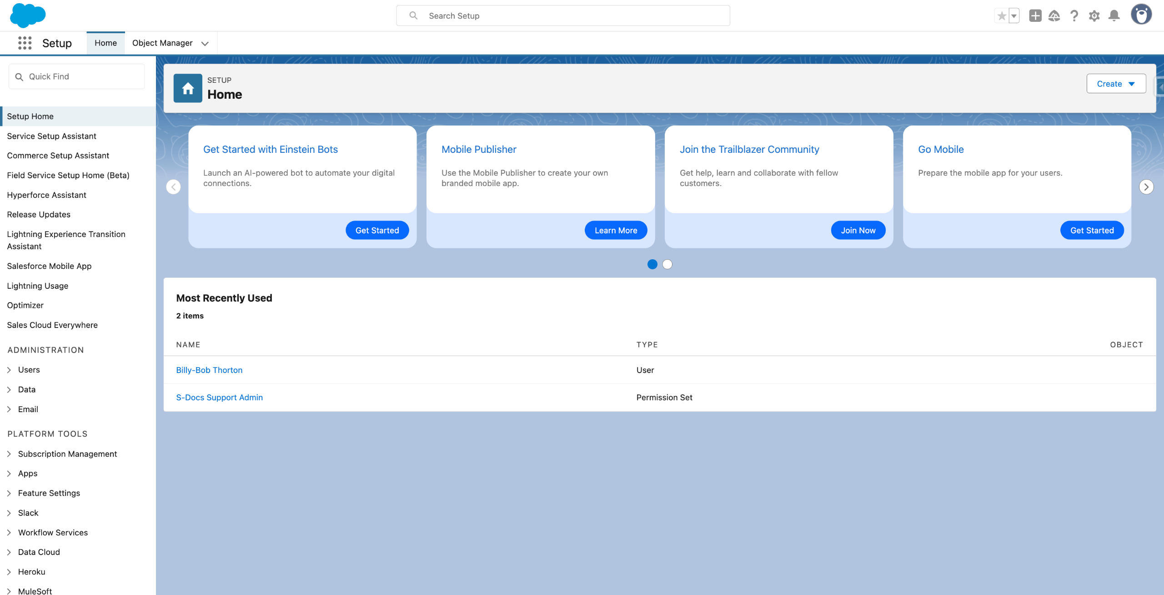The height and width of the screenshot is (595, 1164).
Task: Open the Billy-Bob Thorton user link
Action: 209,370
